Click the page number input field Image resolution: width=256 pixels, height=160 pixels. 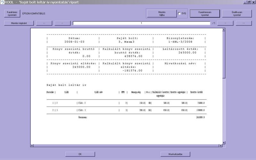point(141,23)
